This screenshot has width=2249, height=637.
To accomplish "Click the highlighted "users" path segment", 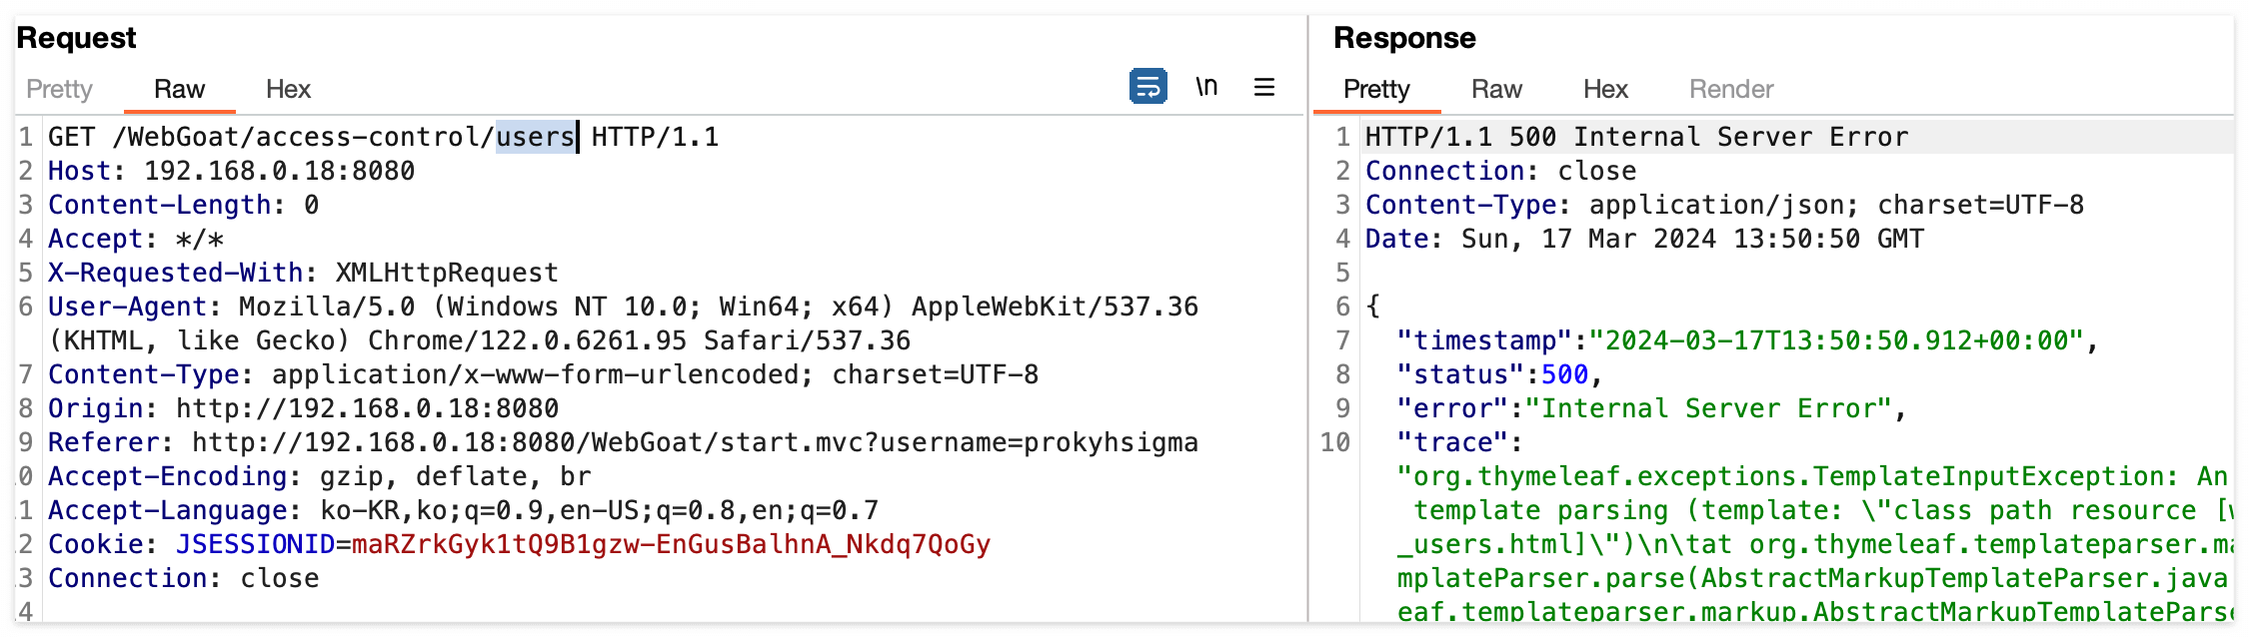I will pyautogui.click(x=535, y=137).
